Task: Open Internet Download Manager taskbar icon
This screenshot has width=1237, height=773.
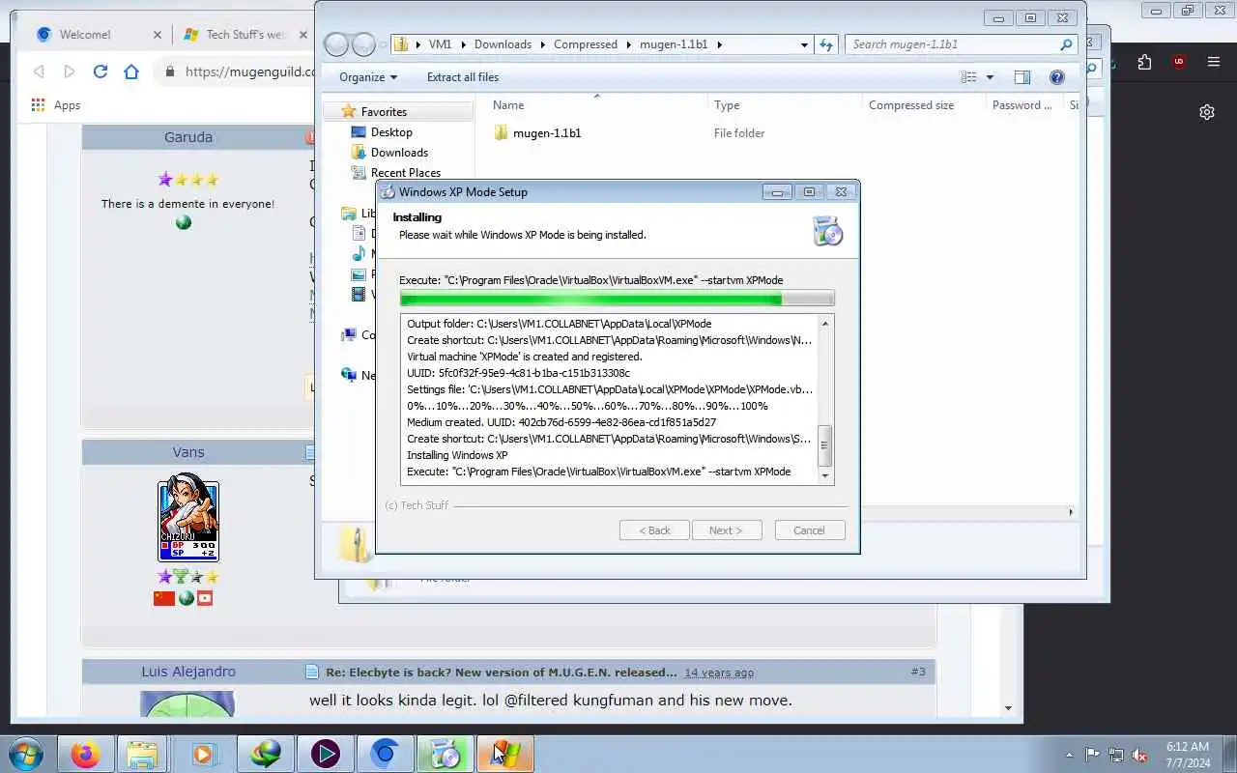Action: click(265, 754)
